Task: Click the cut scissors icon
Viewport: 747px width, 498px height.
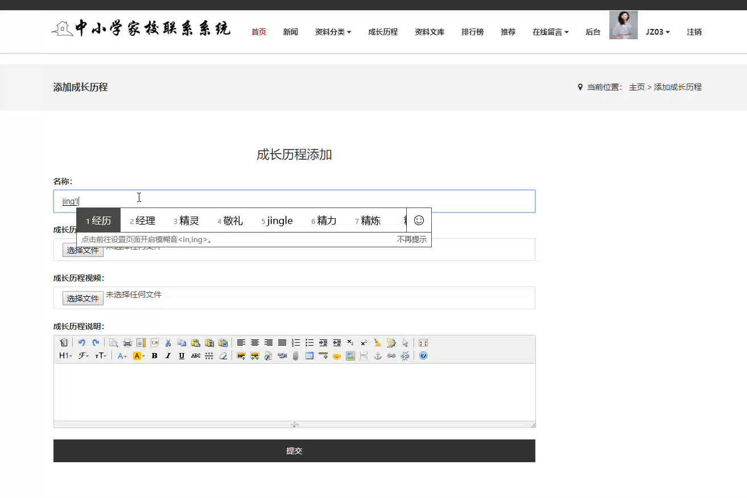Action: (168, 343)
